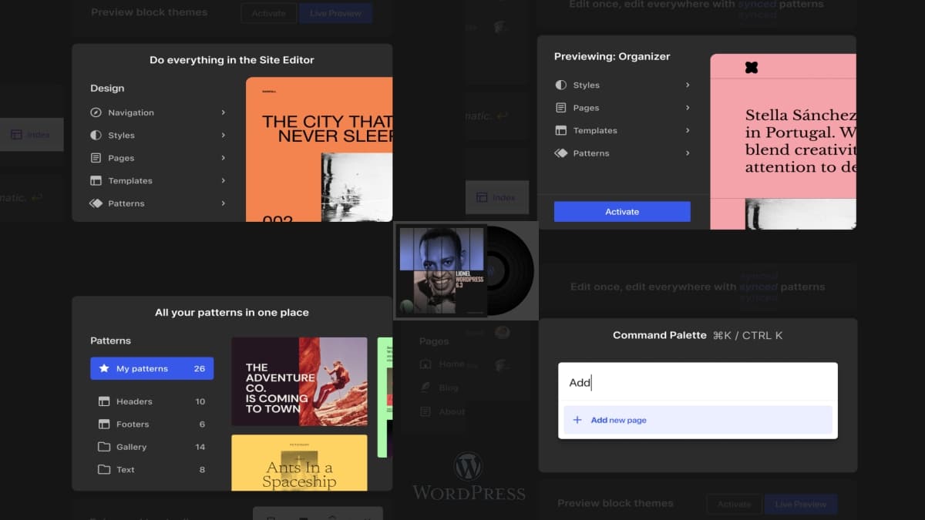Click the green pattern thumbnail beside Adventure Co.

click(x=385, y=398)
